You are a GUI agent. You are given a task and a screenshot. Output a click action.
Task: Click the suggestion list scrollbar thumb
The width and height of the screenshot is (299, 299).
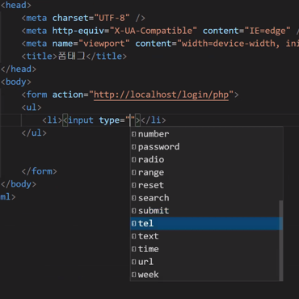[281, 241]
